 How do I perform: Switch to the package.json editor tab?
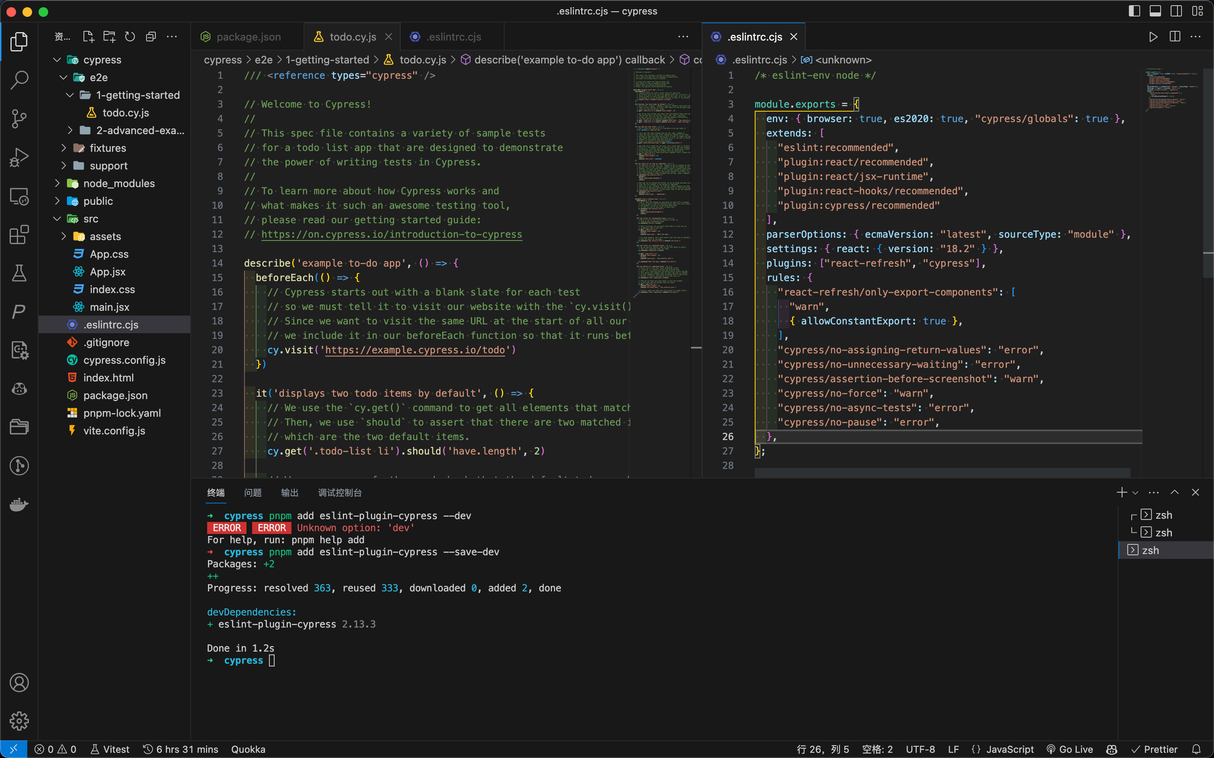pyautogui.click(x=248, y=37)
